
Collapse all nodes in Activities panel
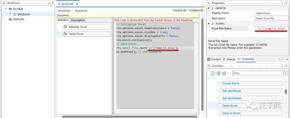(224, 73)
